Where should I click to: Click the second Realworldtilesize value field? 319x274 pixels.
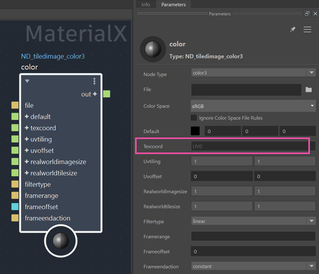(x=285, y=206)
